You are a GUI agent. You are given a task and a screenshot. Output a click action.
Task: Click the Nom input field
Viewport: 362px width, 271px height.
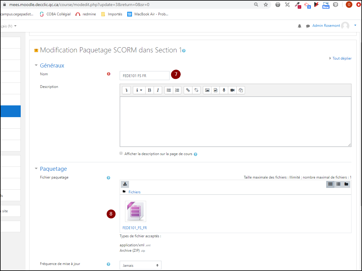click(144, 76)
